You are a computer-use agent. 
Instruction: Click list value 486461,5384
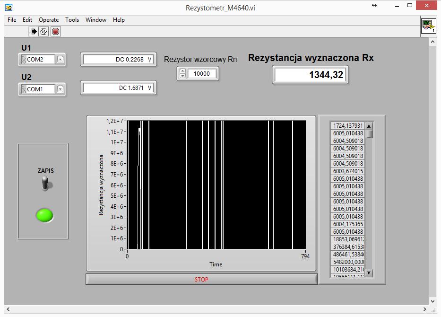[x=348, y=254]
